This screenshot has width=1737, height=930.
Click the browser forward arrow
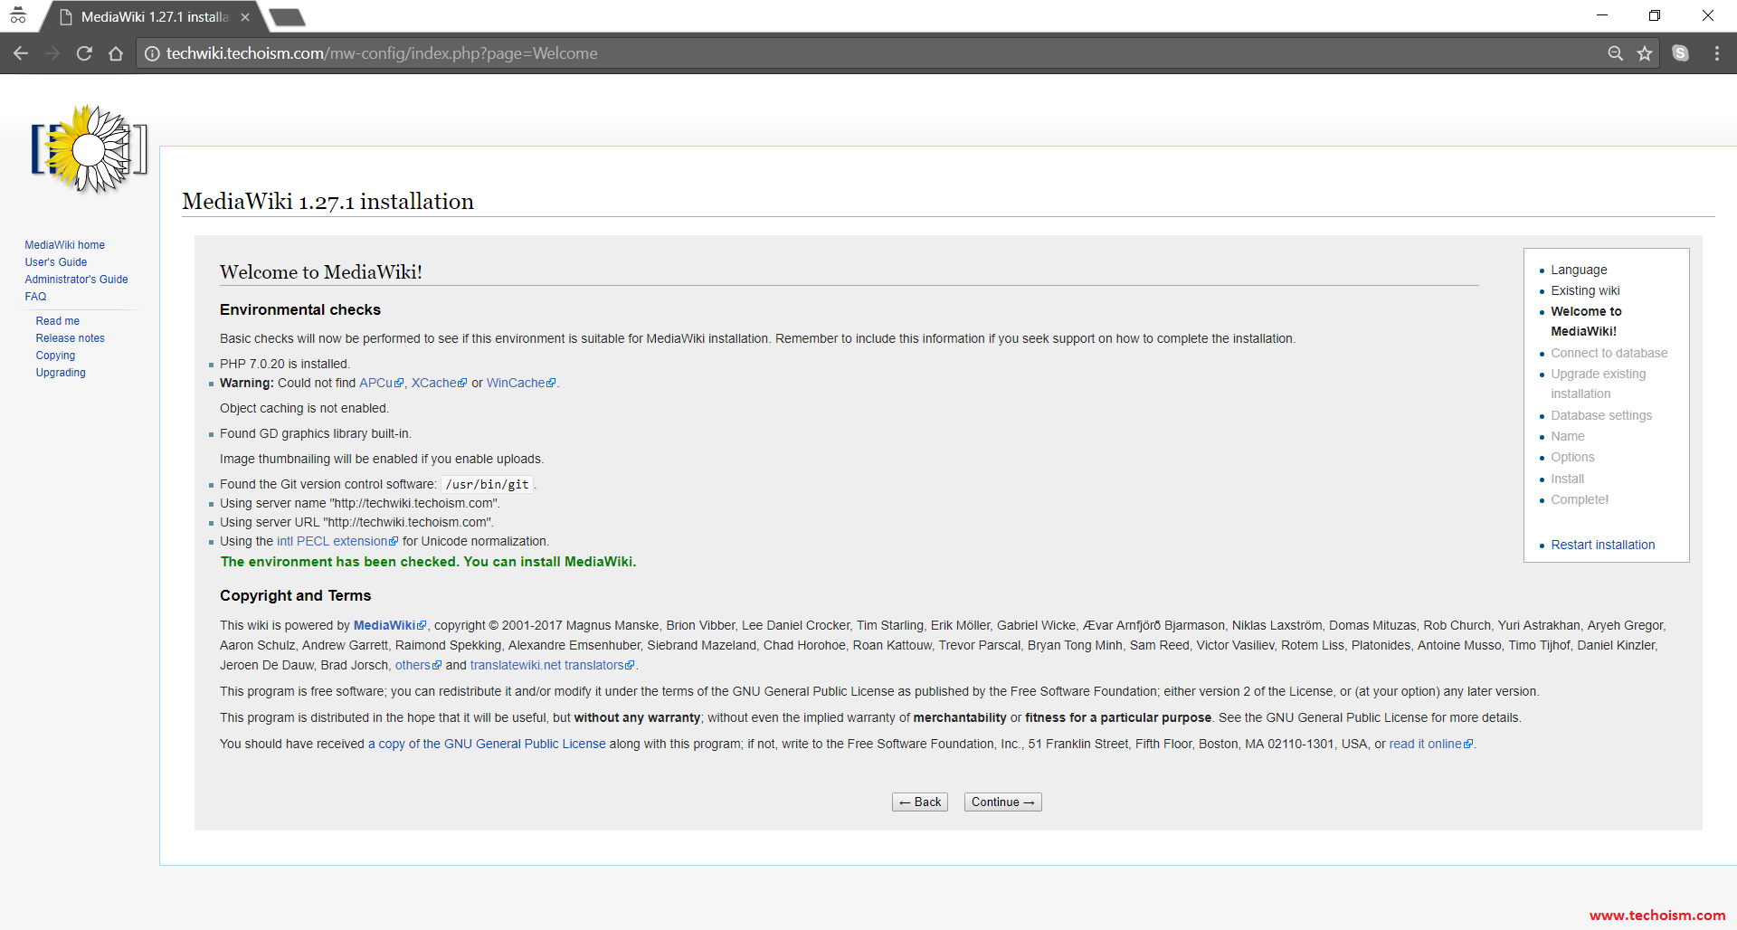[x=52, y=53]
